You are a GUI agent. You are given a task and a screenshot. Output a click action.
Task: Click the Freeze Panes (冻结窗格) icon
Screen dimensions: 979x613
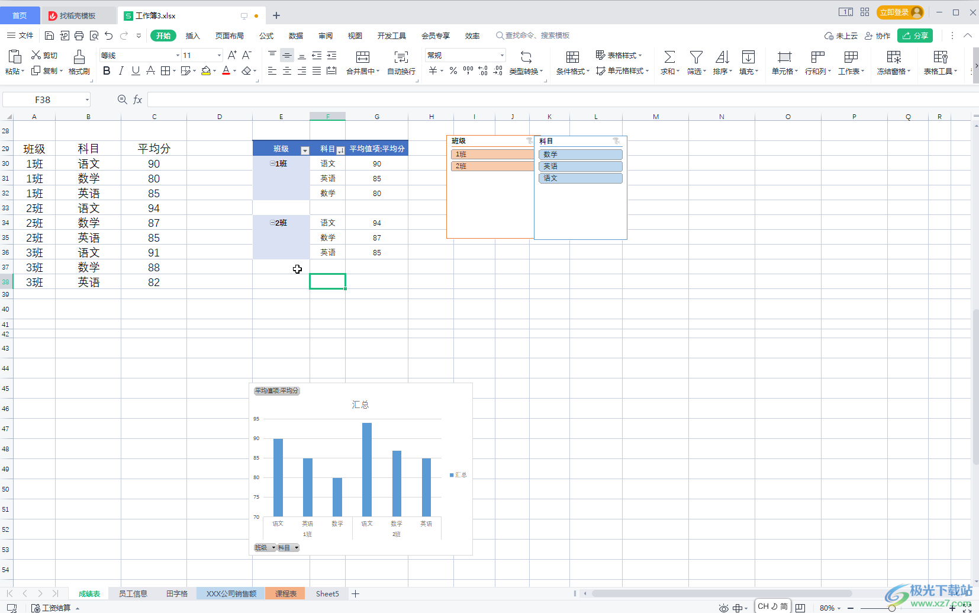click(894, 57)
